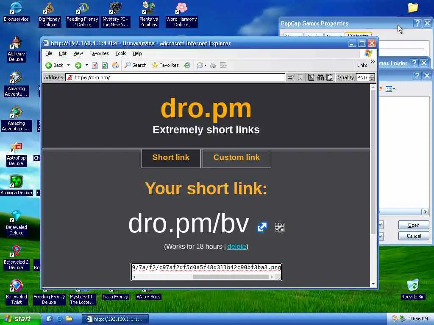Select the Atomica Deluxe desktop icon
The width and height of the screenshot is (434, 325).
click(17, 185)
